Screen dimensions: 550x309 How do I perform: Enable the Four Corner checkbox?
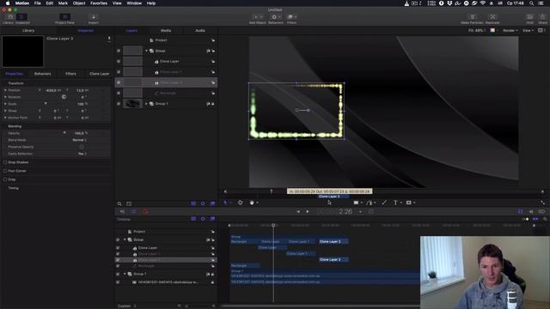coord(5,171)
